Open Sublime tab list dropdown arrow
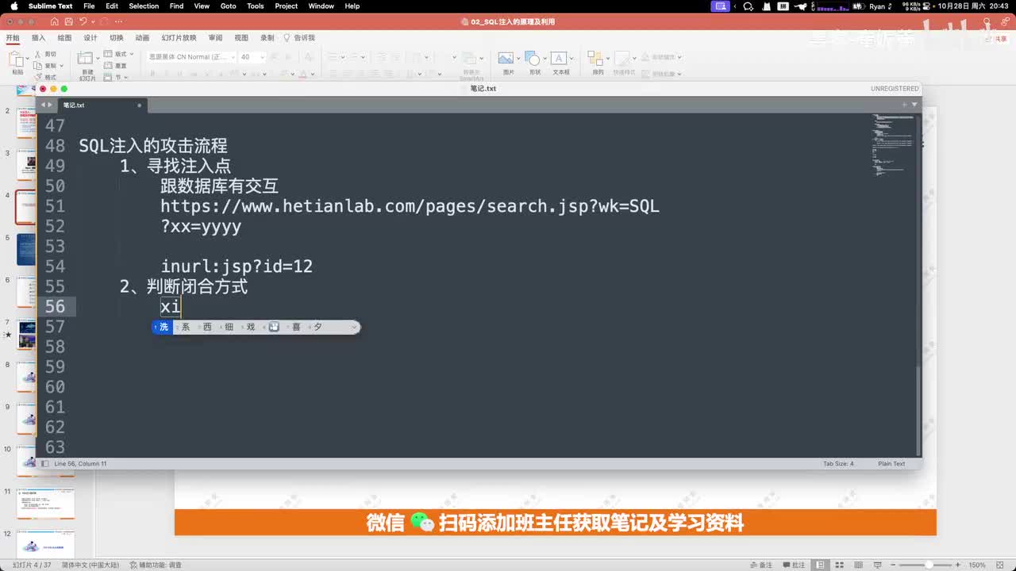Screen dimensions: 1016x571 point(914,105)
